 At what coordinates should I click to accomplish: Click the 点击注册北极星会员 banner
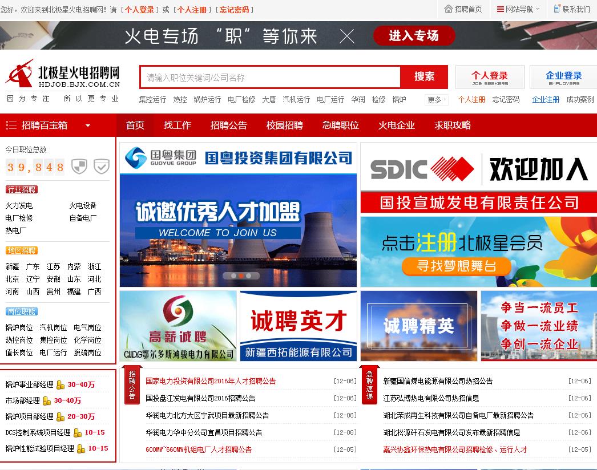point(479,252)
